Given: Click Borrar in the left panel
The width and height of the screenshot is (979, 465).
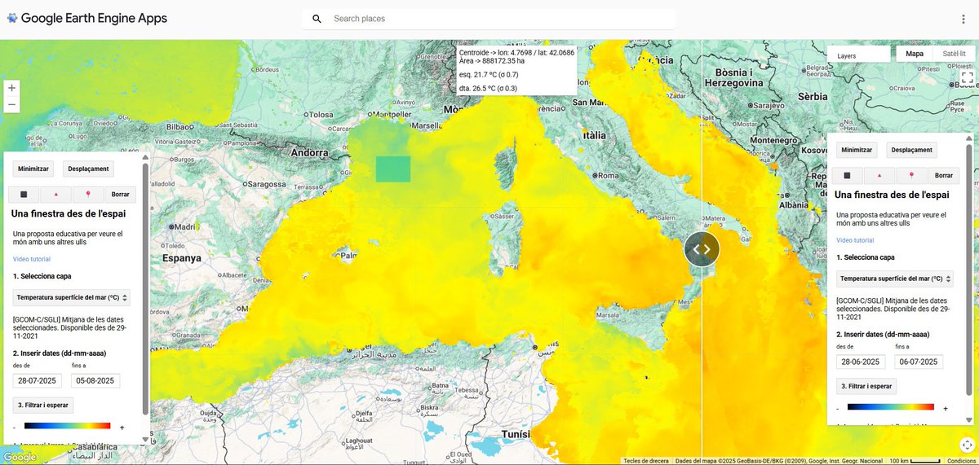Looking at the screenshot, I should (121, 195).
